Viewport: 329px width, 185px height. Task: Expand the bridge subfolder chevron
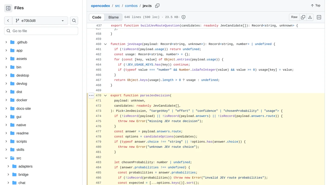[8, 174]
